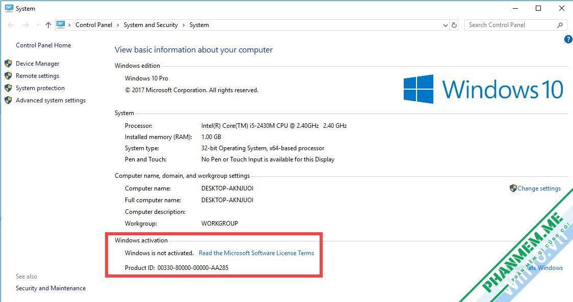Select the WORKGROUP value
The image size is (573, 302).
point(220,224)
